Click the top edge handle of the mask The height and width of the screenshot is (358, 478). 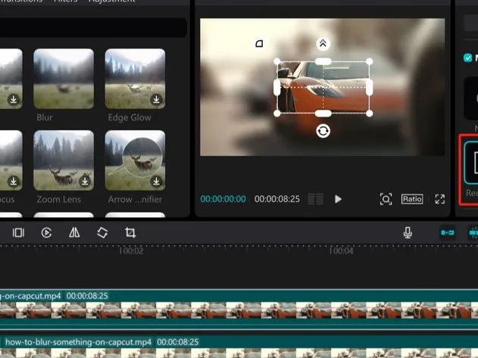pos(323,61)
